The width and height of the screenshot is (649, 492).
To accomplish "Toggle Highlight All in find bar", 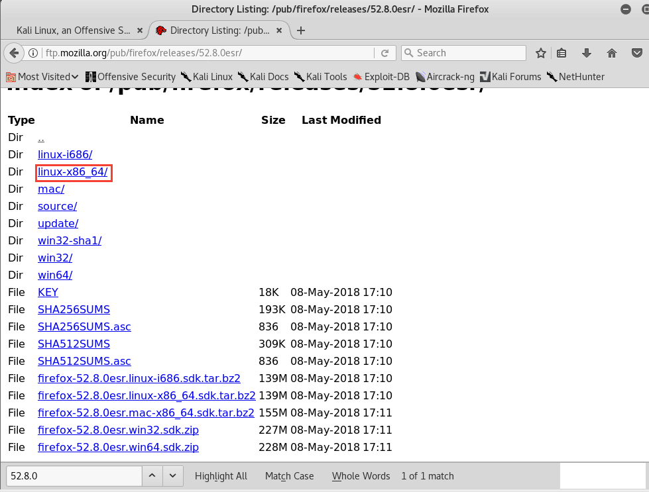I will point(221,476).
